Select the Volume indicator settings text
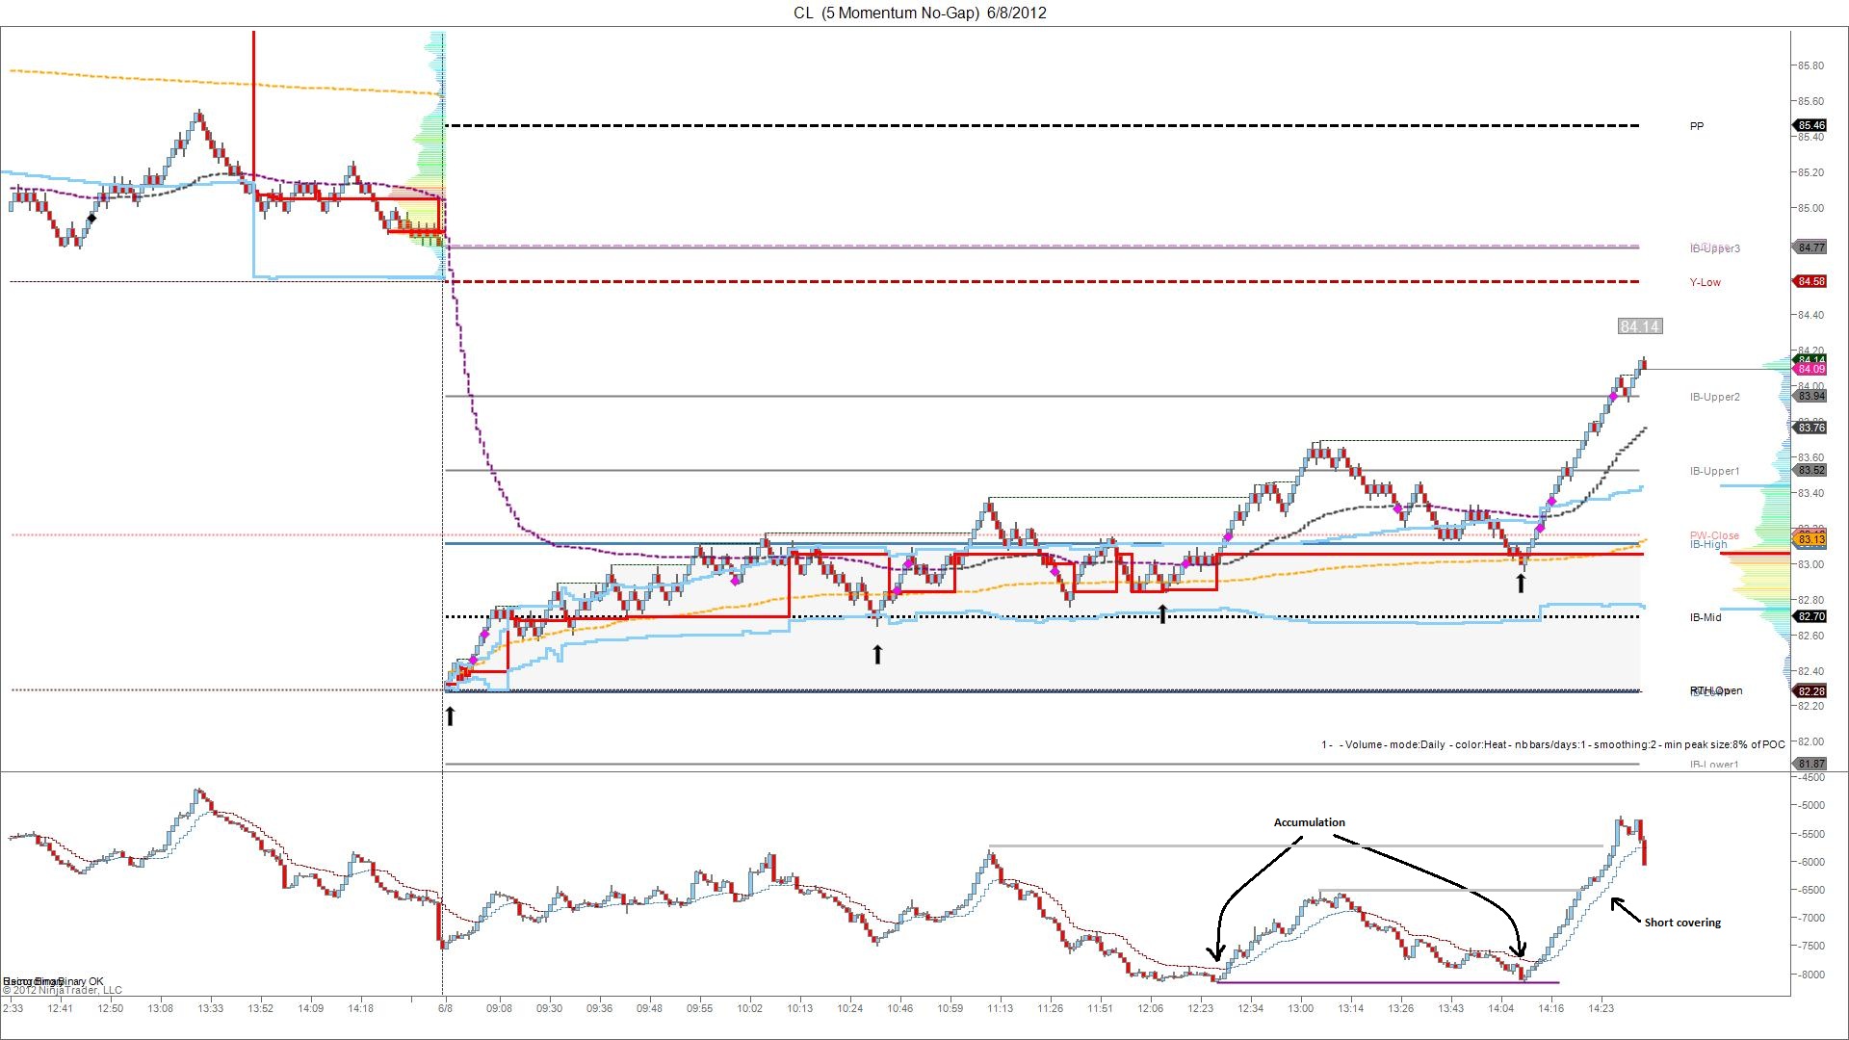The height and width of the screenshot is (1040, 1849). click(x=1552, y=744)
